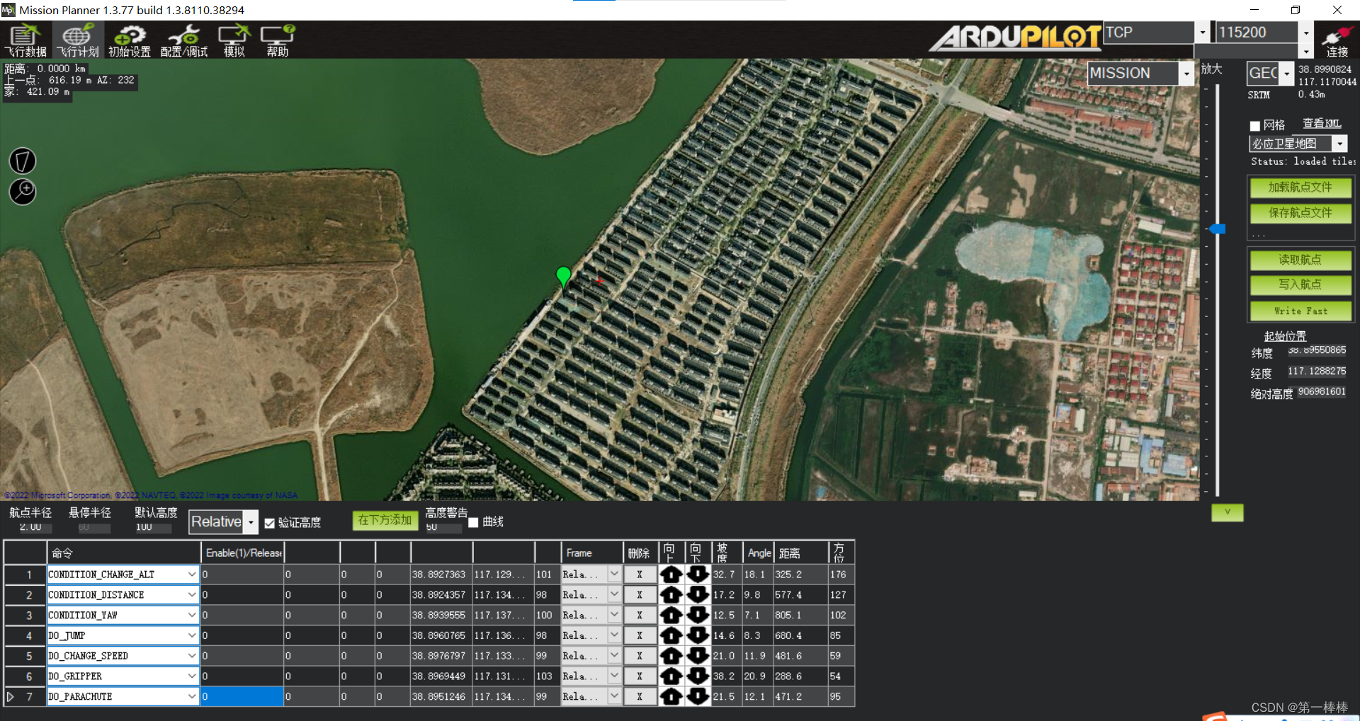Viewport: 1360px width, 721px height.
Task: Open the GEO coordinate system dropdown
Action: tap(1286, 74)
